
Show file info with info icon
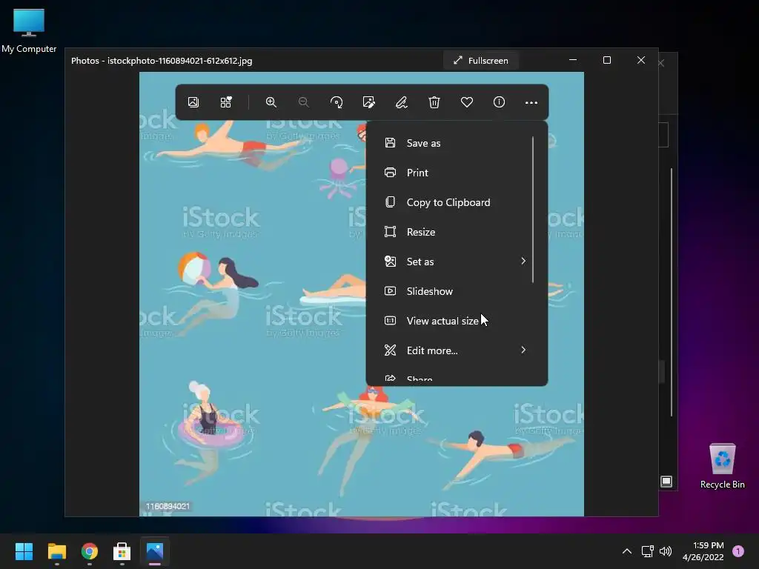click(x=499, y=102)
